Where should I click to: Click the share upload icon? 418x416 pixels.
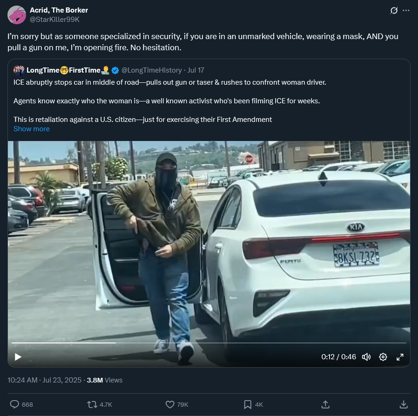[x=325, y=404]
